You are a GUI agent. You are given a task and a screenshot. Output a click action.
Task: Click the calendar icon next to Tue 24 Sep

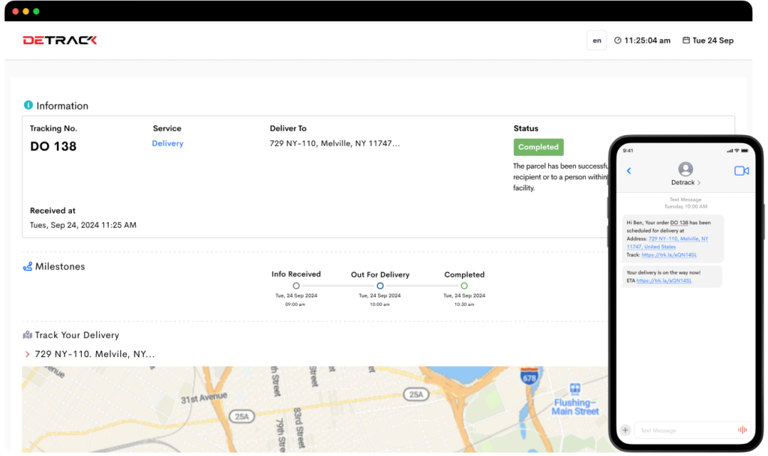pos(686,40)
